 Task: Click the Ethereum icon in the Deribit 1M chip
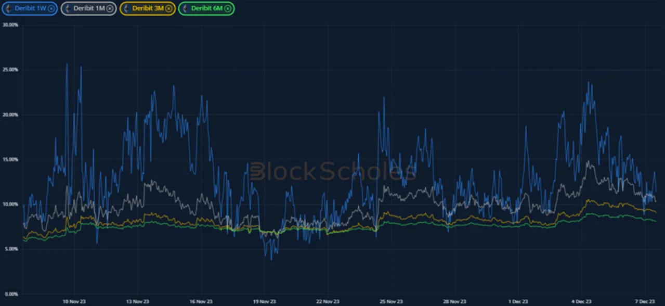tap(68, 8)
